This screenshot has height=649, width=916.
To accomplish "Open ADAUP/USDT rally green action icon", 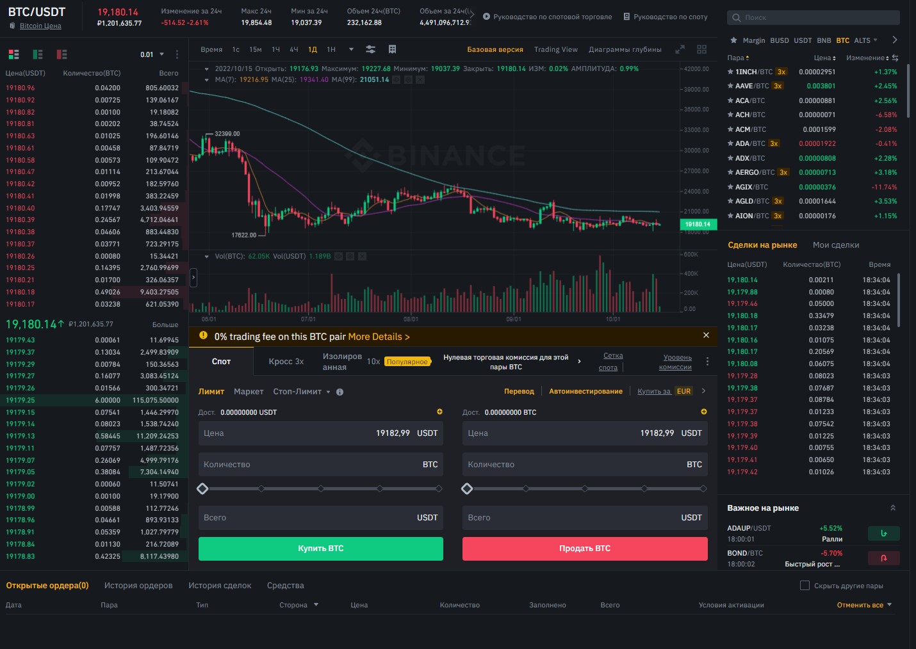I will click(884, 533).
